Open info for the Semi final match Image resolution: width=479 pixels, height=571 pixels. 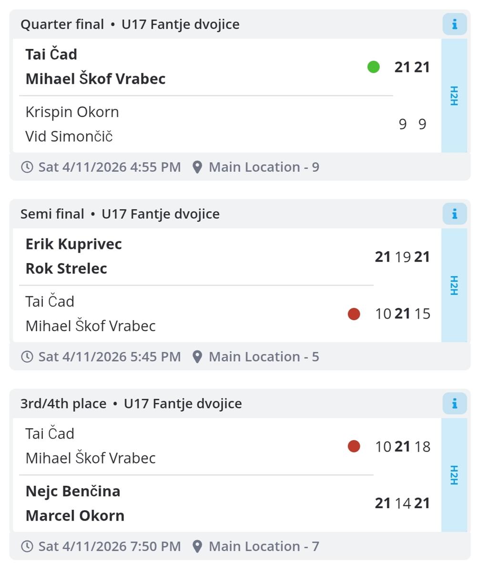[x=454, y=214]
